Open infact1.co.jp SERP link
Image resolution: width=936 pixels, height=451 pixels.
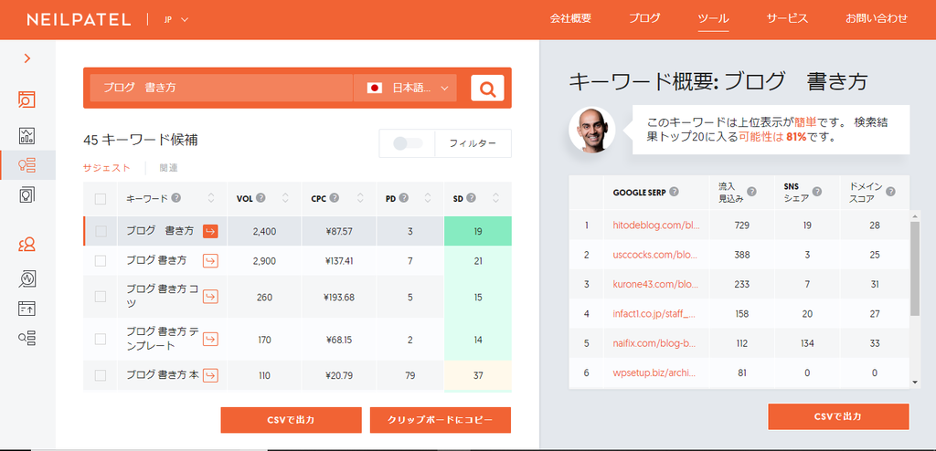(654, 314)
